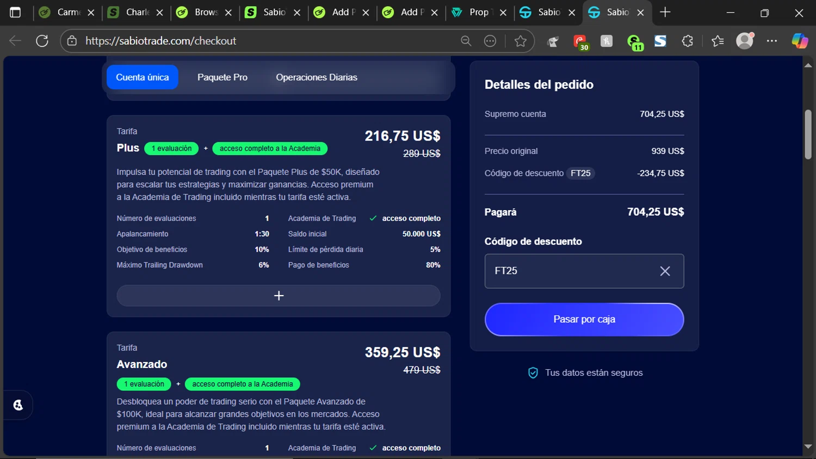Open the green extension with badge 11

pos(634,42)
